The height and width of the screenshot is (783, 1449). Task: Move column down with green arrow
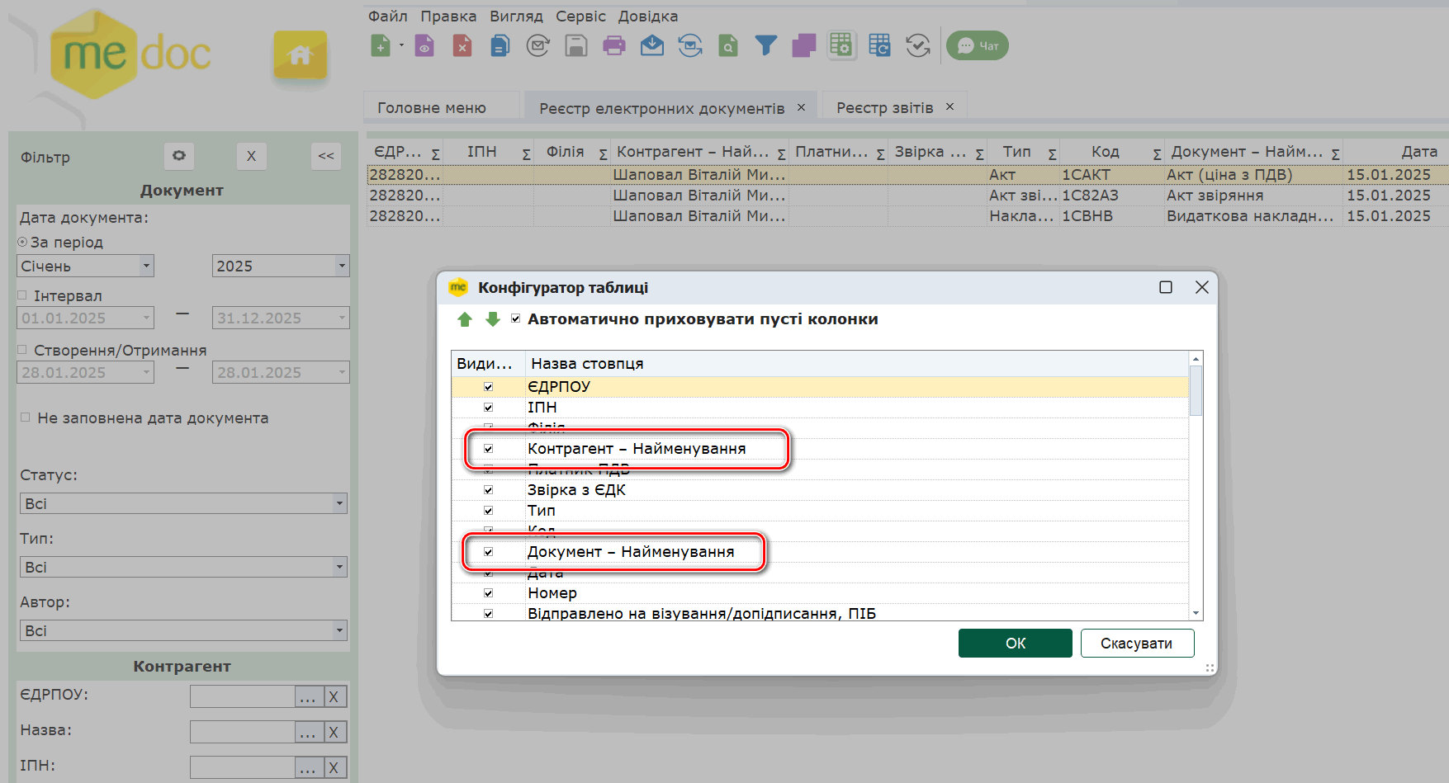click(493, 320)
